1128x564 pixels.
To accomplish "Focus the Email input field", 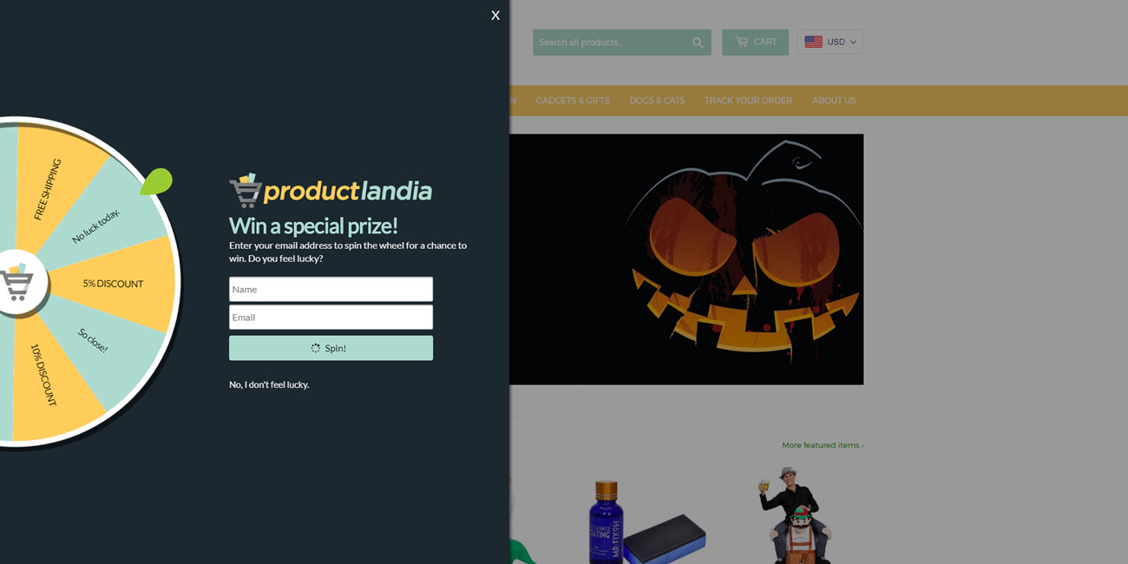I will coord(331,317).
